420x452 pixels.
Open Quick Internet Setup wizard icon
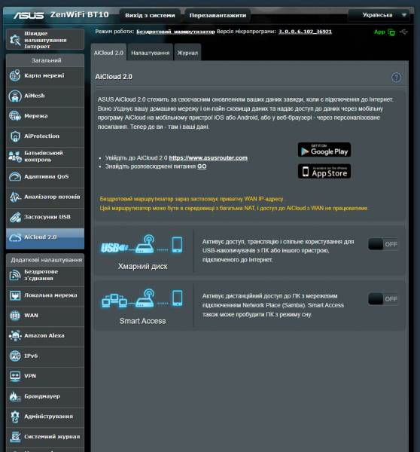pos(15,40)
